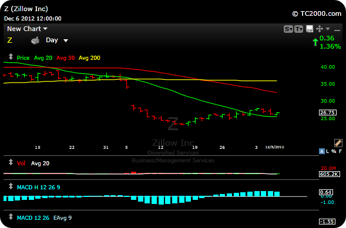
Task: Click the Avg 20 label on the price pane
Action: tap(43, 58)
